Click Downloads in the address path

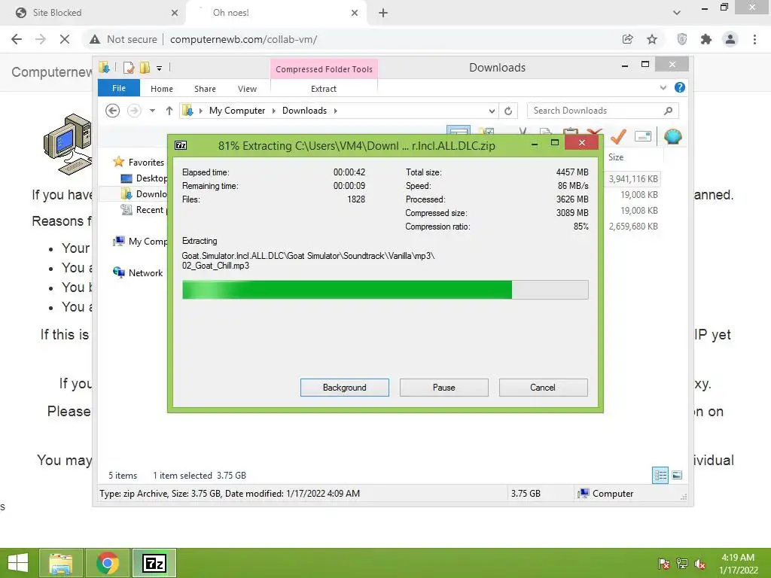click(304, 111)
